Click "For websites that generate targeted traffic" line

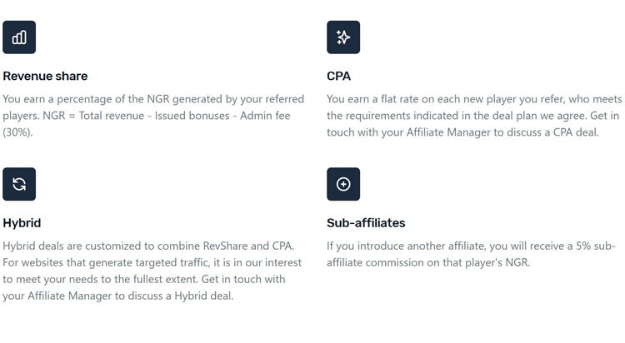152,262
